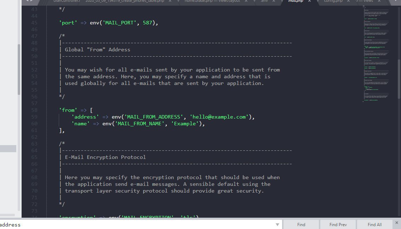Viewport: 401px width, 229px height.
Task: Open the find history dropdown arrow
Action: click(277, 225)
